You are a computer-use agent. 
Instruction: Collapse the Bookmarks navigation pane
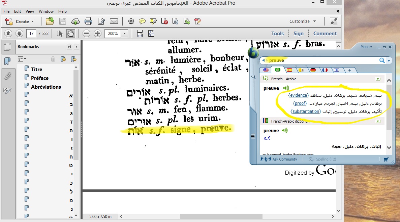pyautogui.click(x=69, y=47)
